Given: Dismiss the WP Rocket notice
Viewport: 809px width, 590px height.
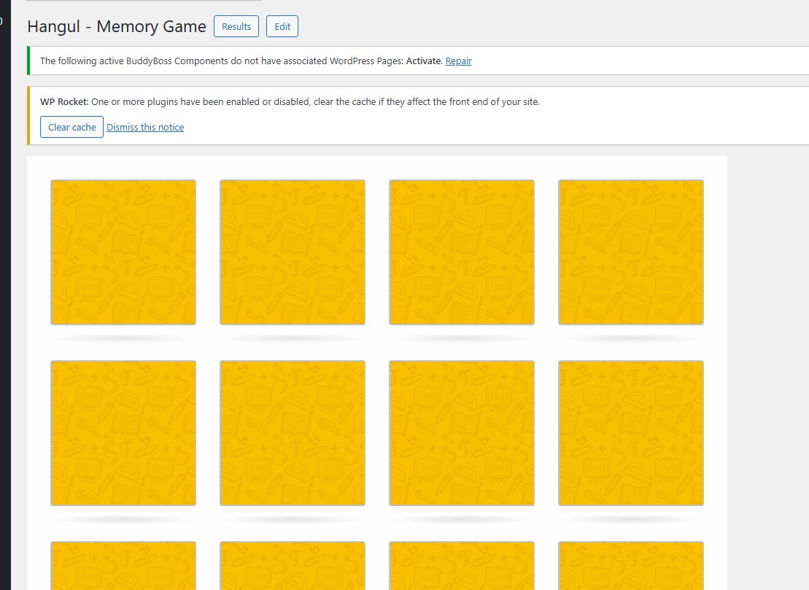Looking at the screenshot, I should [145, 128].
